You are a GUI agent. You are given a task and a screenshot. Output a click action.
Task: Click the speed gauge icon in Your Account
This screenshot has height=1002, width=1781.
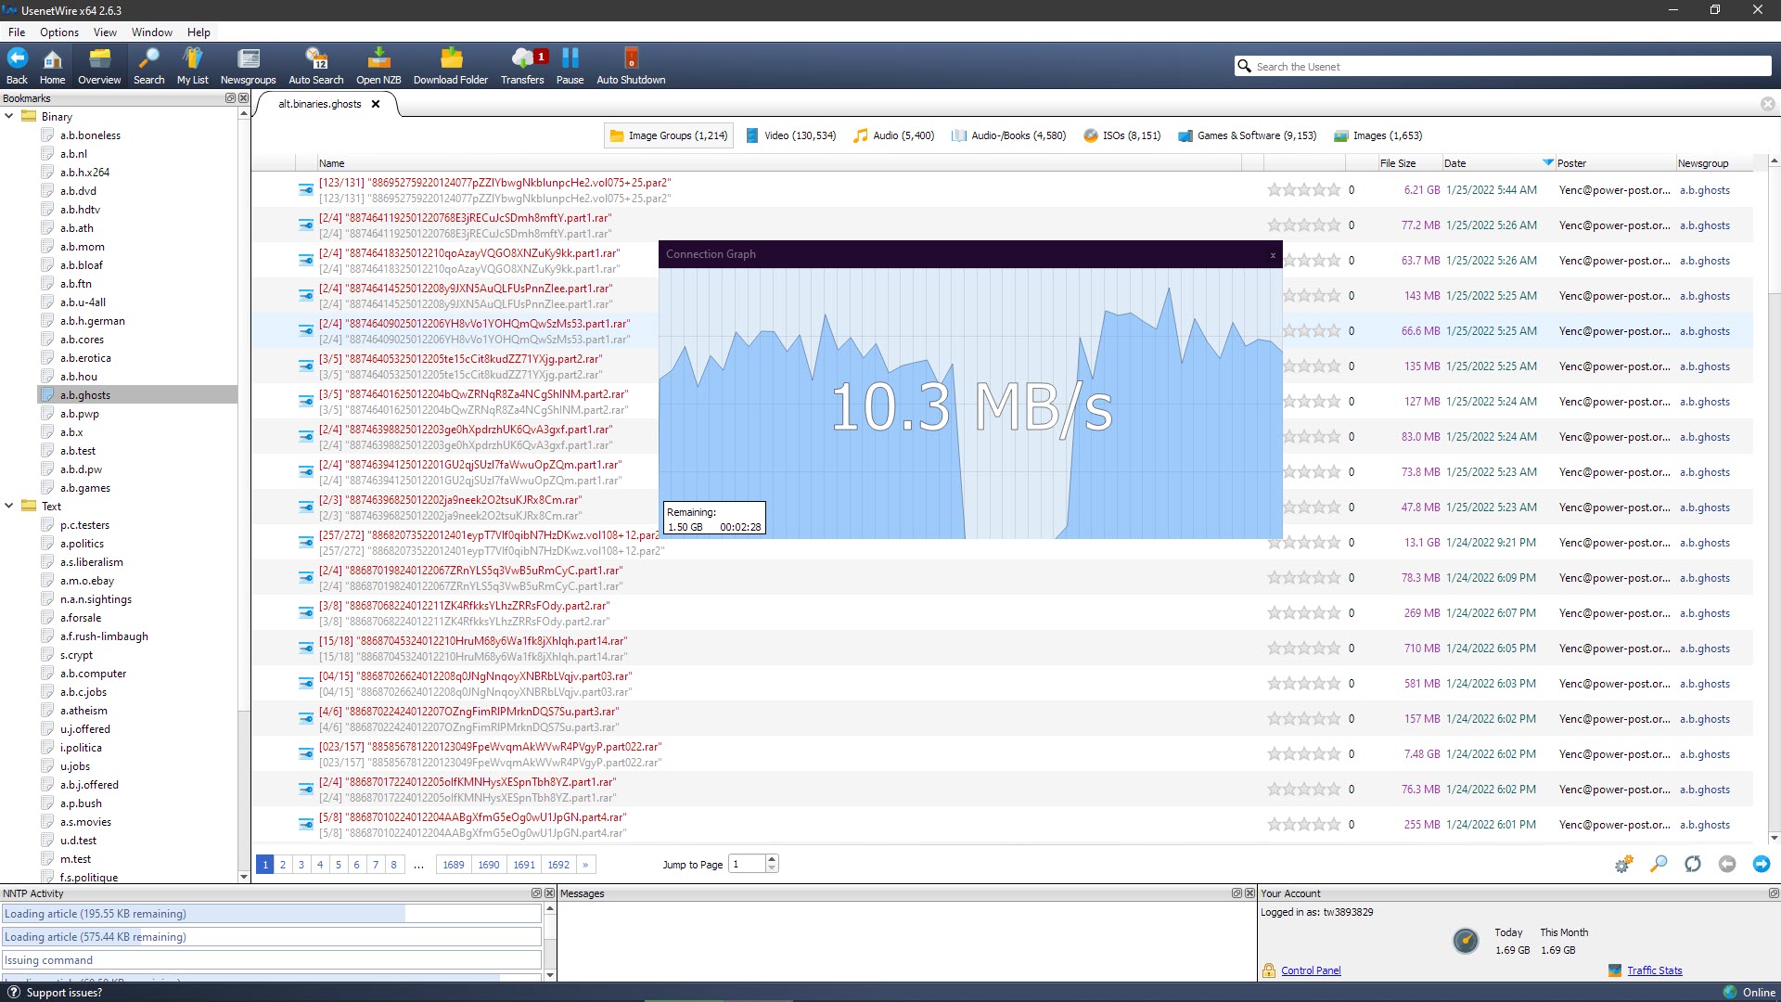1466,941
